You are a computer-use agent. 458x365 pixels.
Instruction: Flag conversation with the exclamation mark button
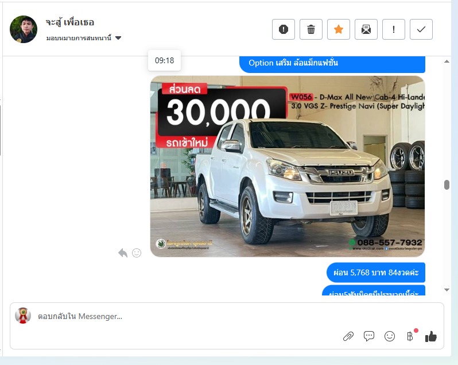(x=394, y=29)
